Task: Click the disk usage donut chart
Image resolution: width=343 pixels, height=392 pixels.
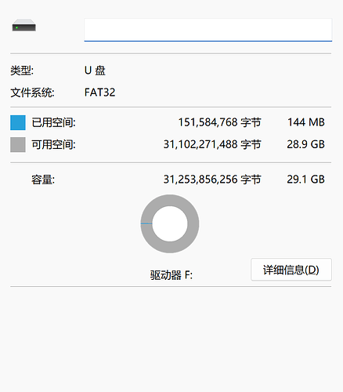Action: click(170, 223)
